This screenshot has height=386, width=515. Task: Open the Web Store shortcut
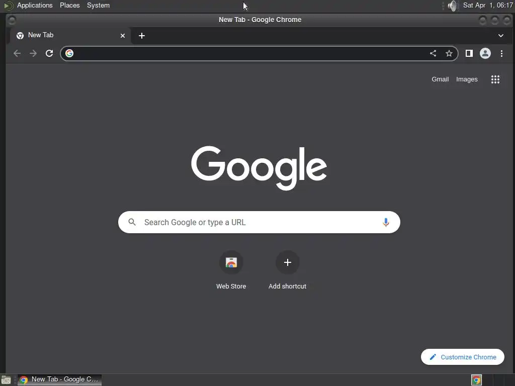click(231, 270)
